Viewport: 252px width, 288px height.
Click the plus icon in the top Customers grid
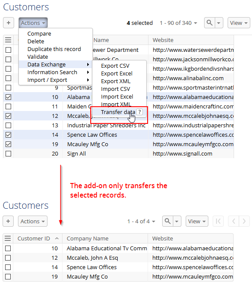9,23
